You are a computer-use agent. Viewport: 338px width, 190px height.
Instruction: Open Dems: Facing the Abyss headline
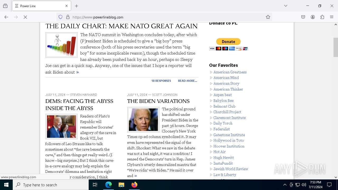tap(79, 105)
